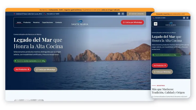
Task: Click the Santa Maria logo in the mobile header
Action: tap(171, 24)
